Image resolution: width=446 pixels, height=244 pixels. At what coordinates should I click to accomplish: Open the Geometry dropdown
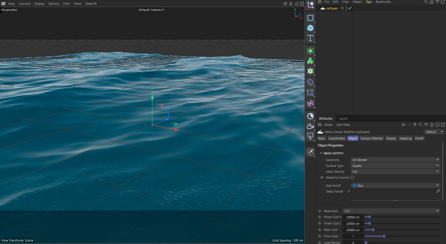pyautogui.click(x=395, y=160)
